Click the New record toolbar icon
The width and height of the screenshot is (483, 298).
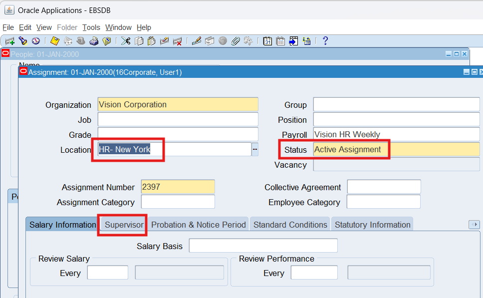[x=9, y=41]
